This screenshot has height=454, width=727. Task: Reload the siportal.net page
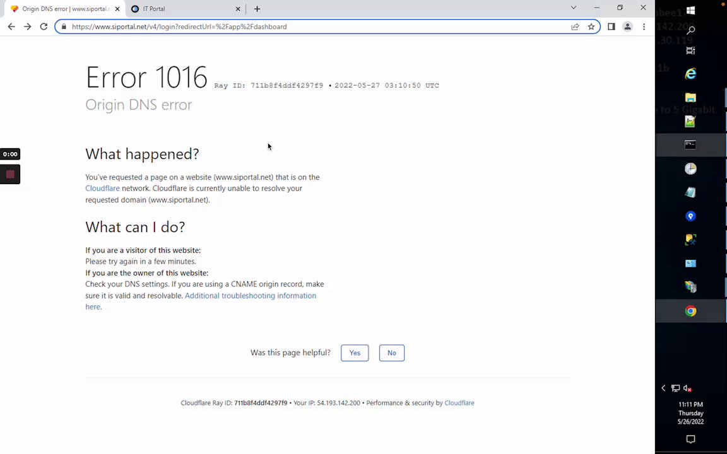coord(44,27)
